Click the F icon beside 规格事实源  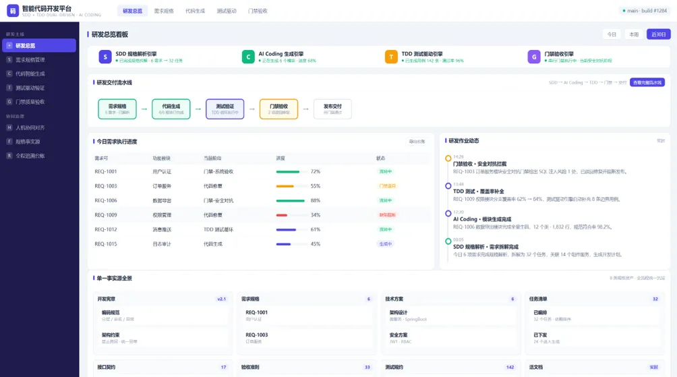(9, 141)
